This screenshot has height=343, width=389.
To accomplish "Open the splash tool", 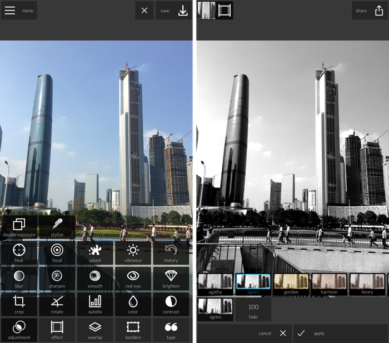I will [x=95, y=253].
